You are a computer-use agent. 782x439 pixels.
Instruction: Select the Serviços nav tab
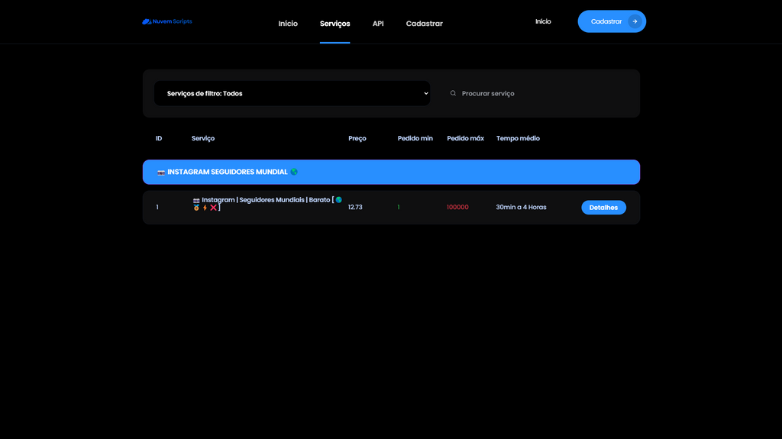[x=334, y=24]
